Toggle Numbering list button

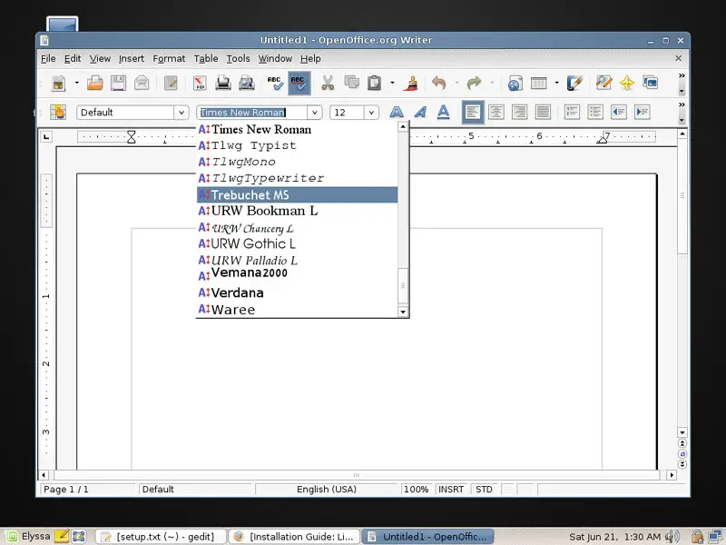pos(573,112)
